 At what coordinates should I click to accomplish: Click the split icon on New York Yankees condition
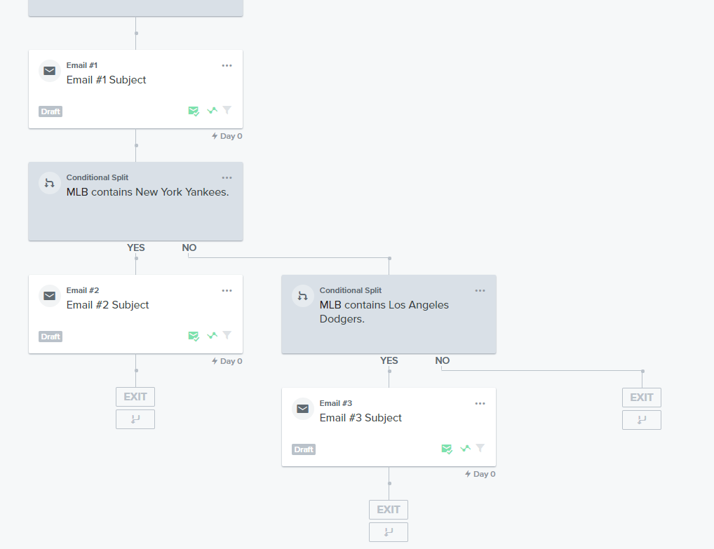[50, 183]
